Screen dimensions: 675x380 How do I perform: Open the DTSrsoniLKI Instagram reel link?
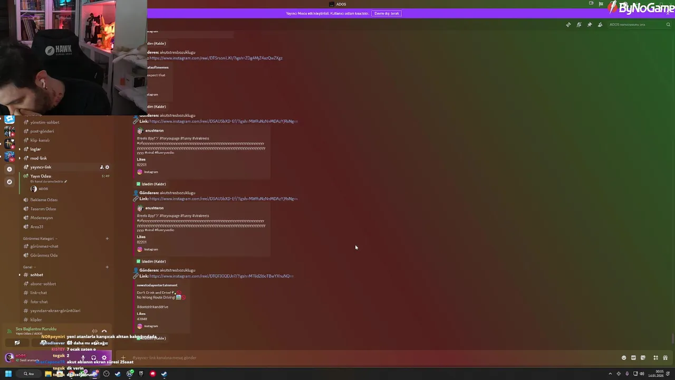(x=216, y=58)
